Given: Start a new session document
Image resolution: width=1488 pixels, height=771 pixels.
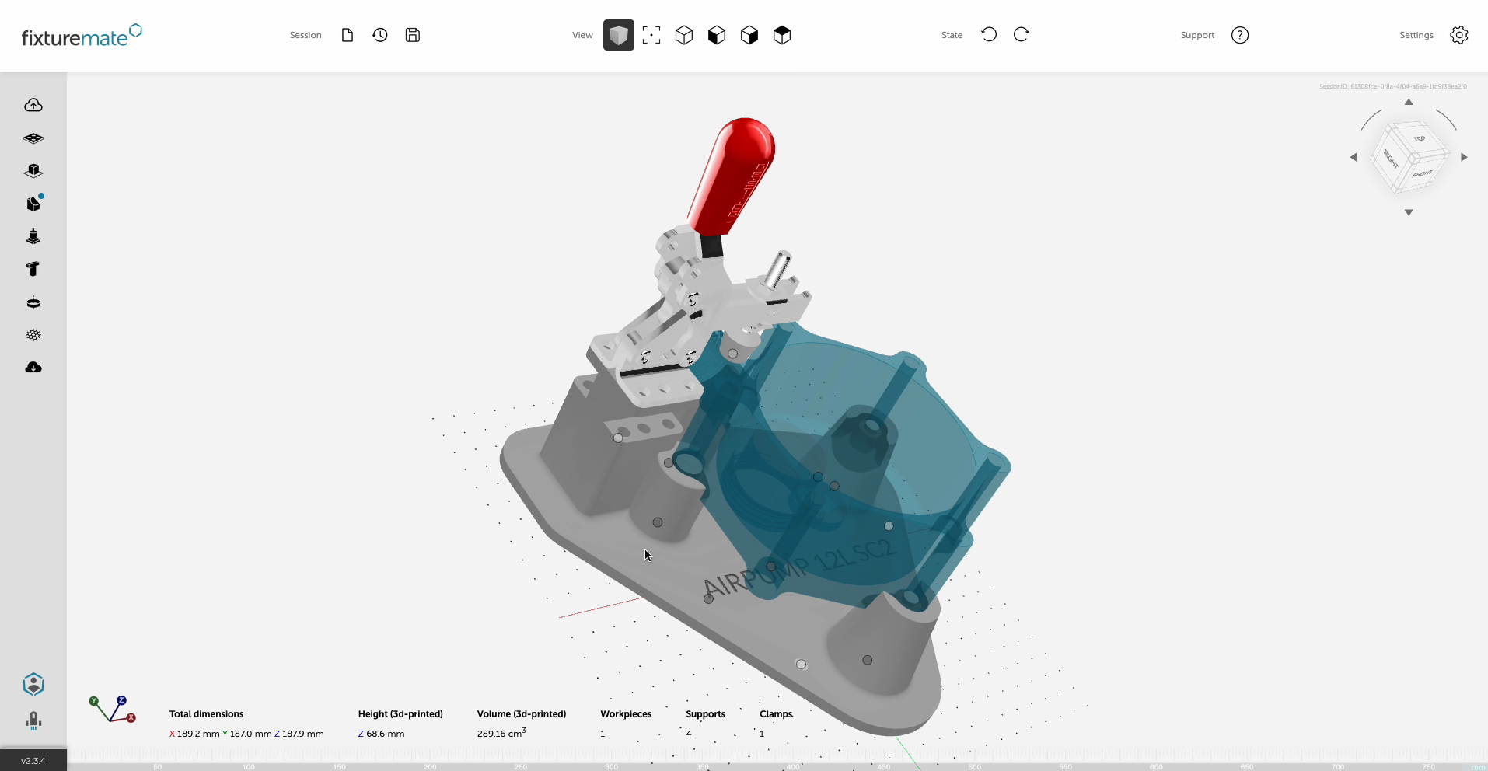Looking at the screenshot, I should coord(348,35).
